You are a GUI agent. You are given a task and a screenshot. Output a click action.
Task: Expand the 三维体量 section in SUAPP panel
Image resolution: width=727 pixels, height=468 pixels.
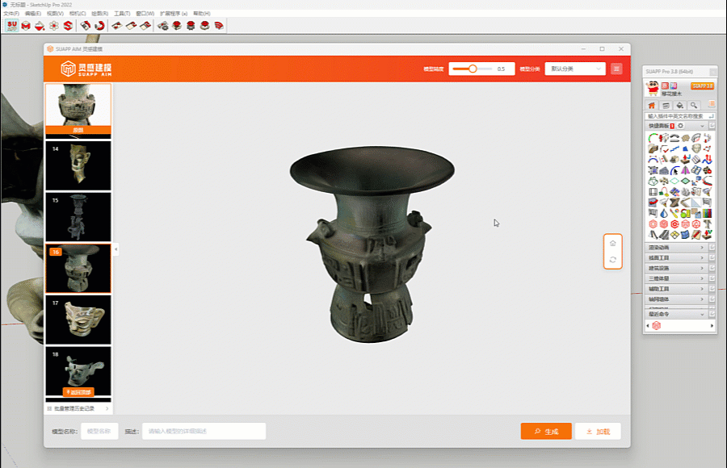677,278
